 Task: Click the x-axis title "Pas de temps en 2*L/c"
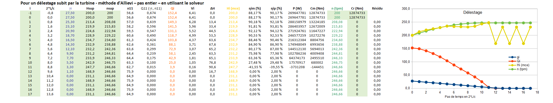click(x=460, y=97)
